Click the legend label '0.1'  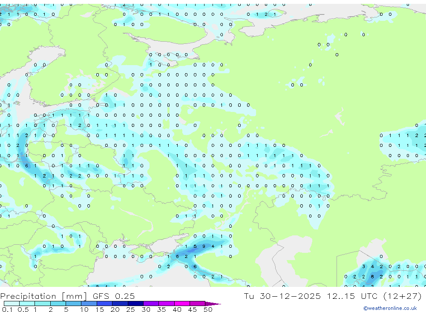point(7,309)
